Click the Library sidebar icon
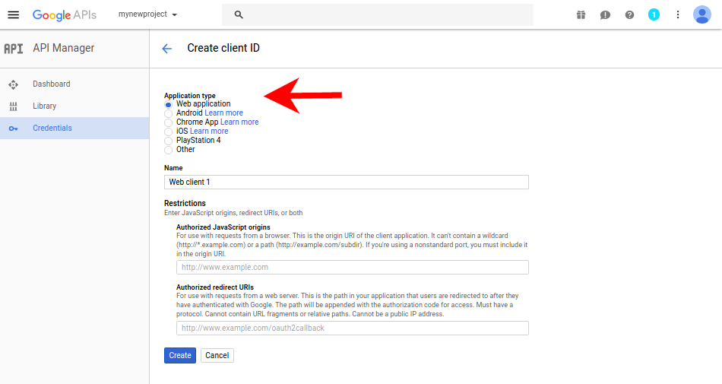Image resolution: width=722 pixels, height=384 pixels. coord(14,106)
